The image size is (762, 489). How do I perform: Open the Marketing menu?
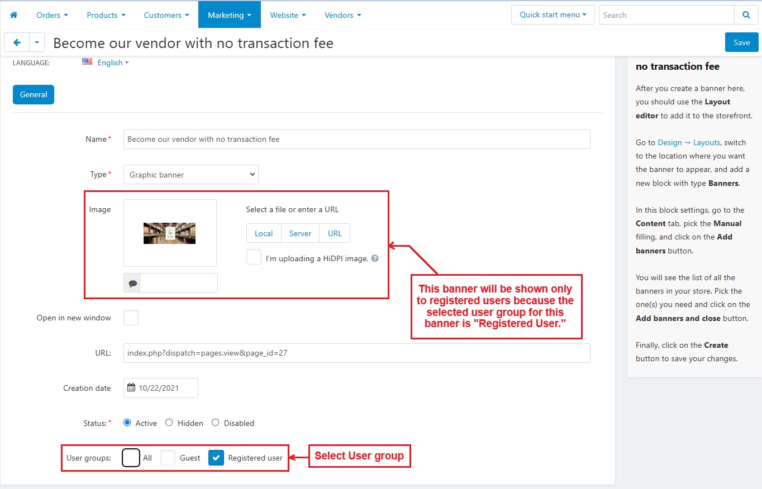229,15
